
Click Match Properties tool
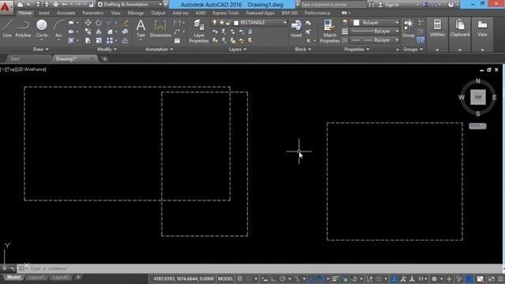tap(330, 32)
